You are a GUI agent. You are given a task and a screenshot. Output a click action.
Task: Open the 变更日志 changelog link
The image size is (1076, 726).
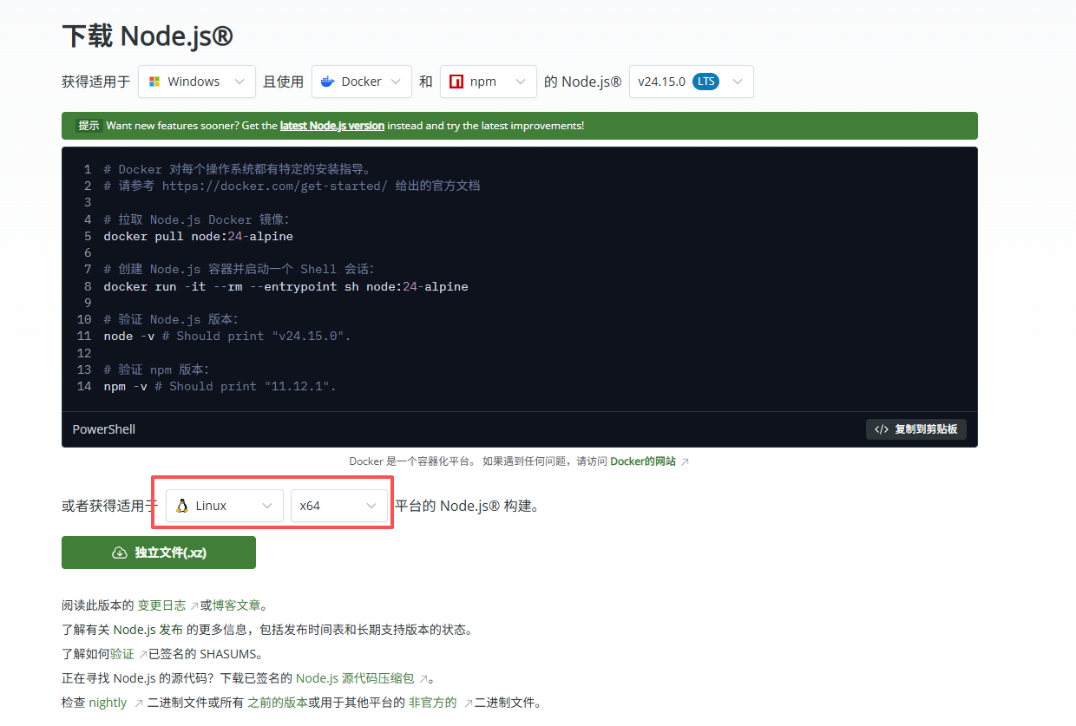click(161, 605)
